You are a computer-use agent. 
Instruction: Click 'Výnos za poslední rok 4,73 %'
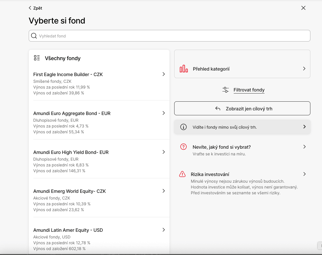[61, 126]
